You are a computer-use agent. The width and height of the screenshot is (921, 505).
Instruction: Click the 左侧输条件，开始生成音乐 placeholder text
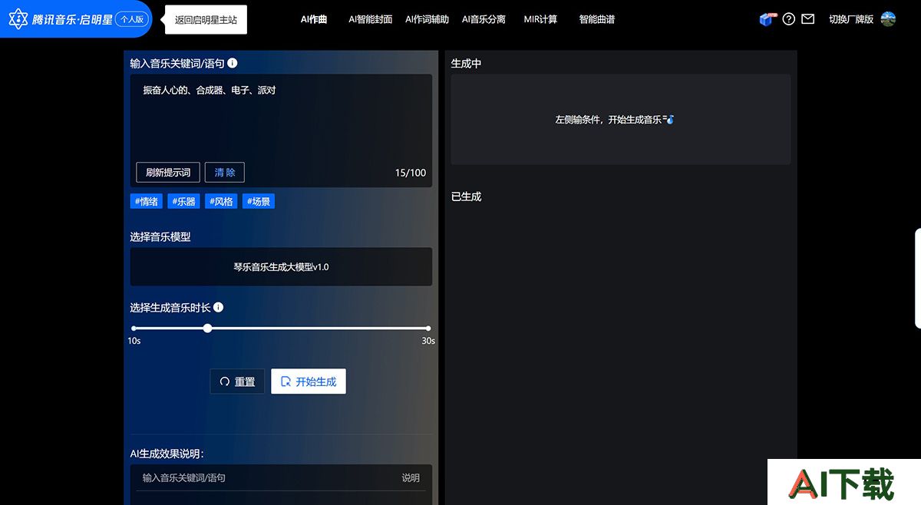tap(615, 120)
